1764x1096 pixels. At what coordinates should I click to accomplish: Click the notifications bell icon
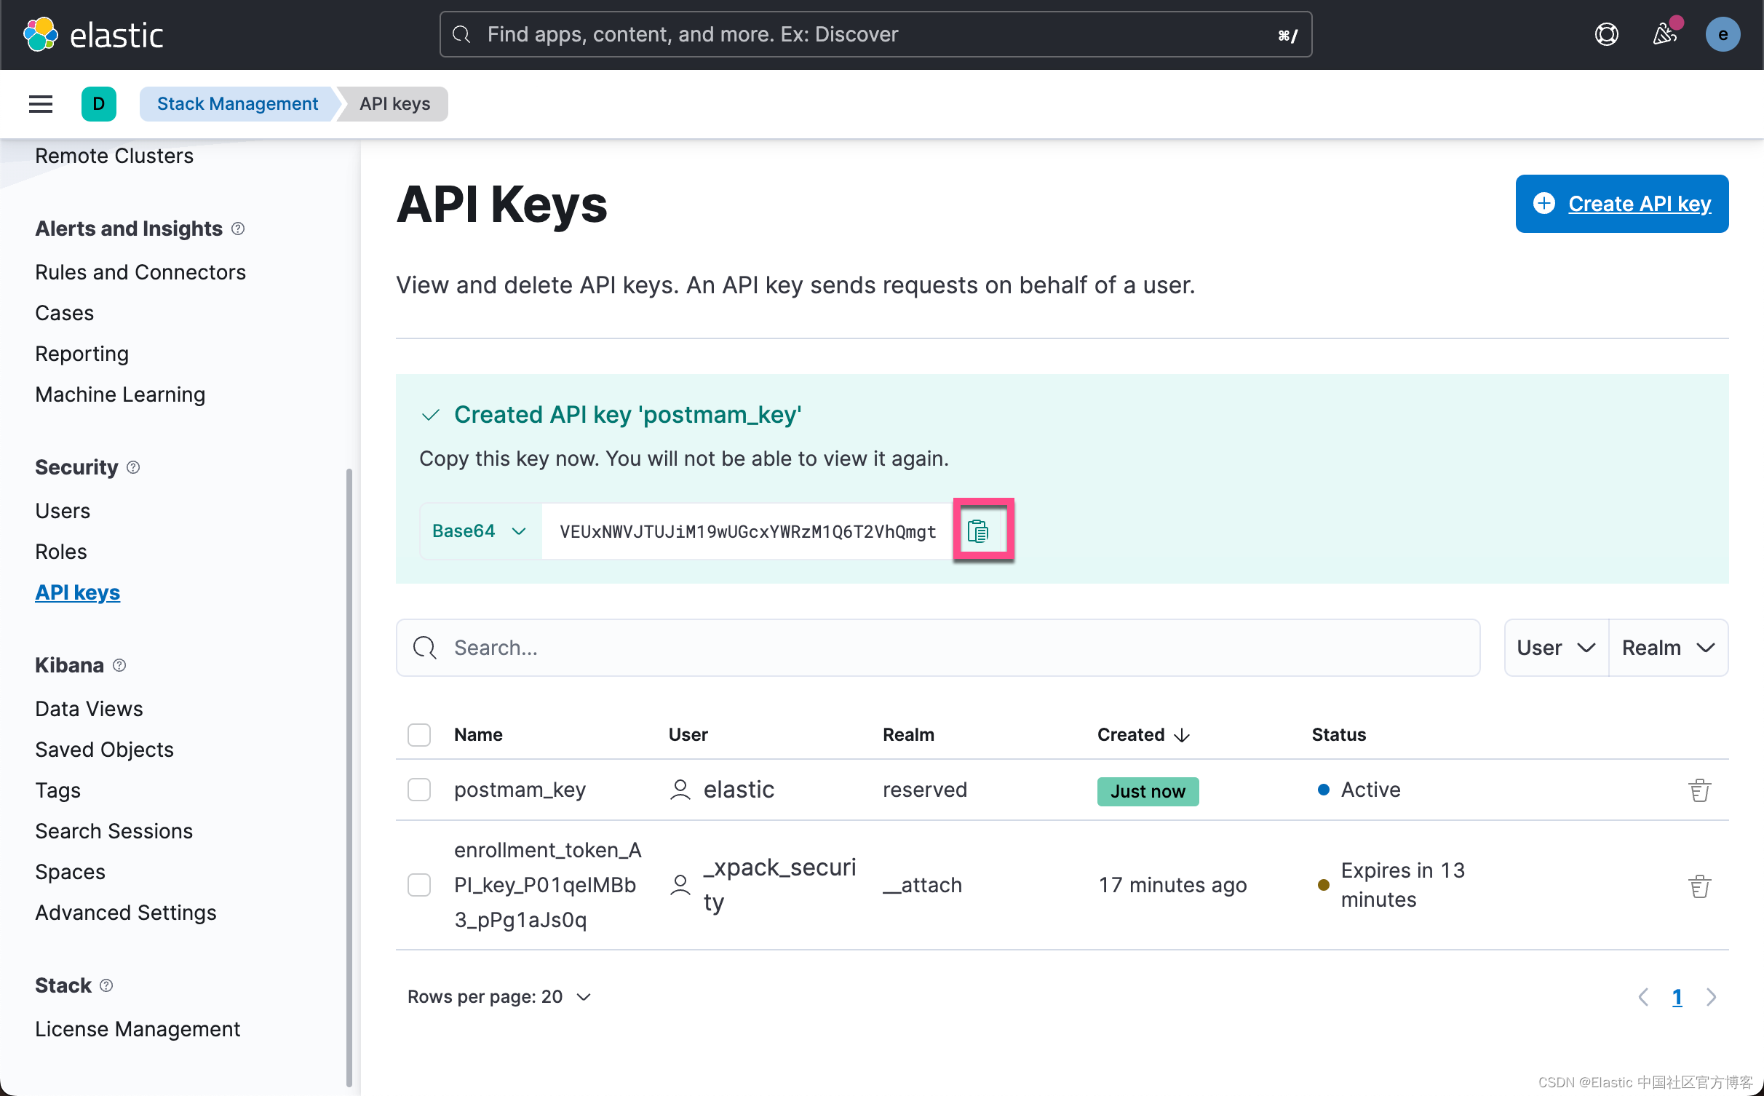tap(1664, 34)
